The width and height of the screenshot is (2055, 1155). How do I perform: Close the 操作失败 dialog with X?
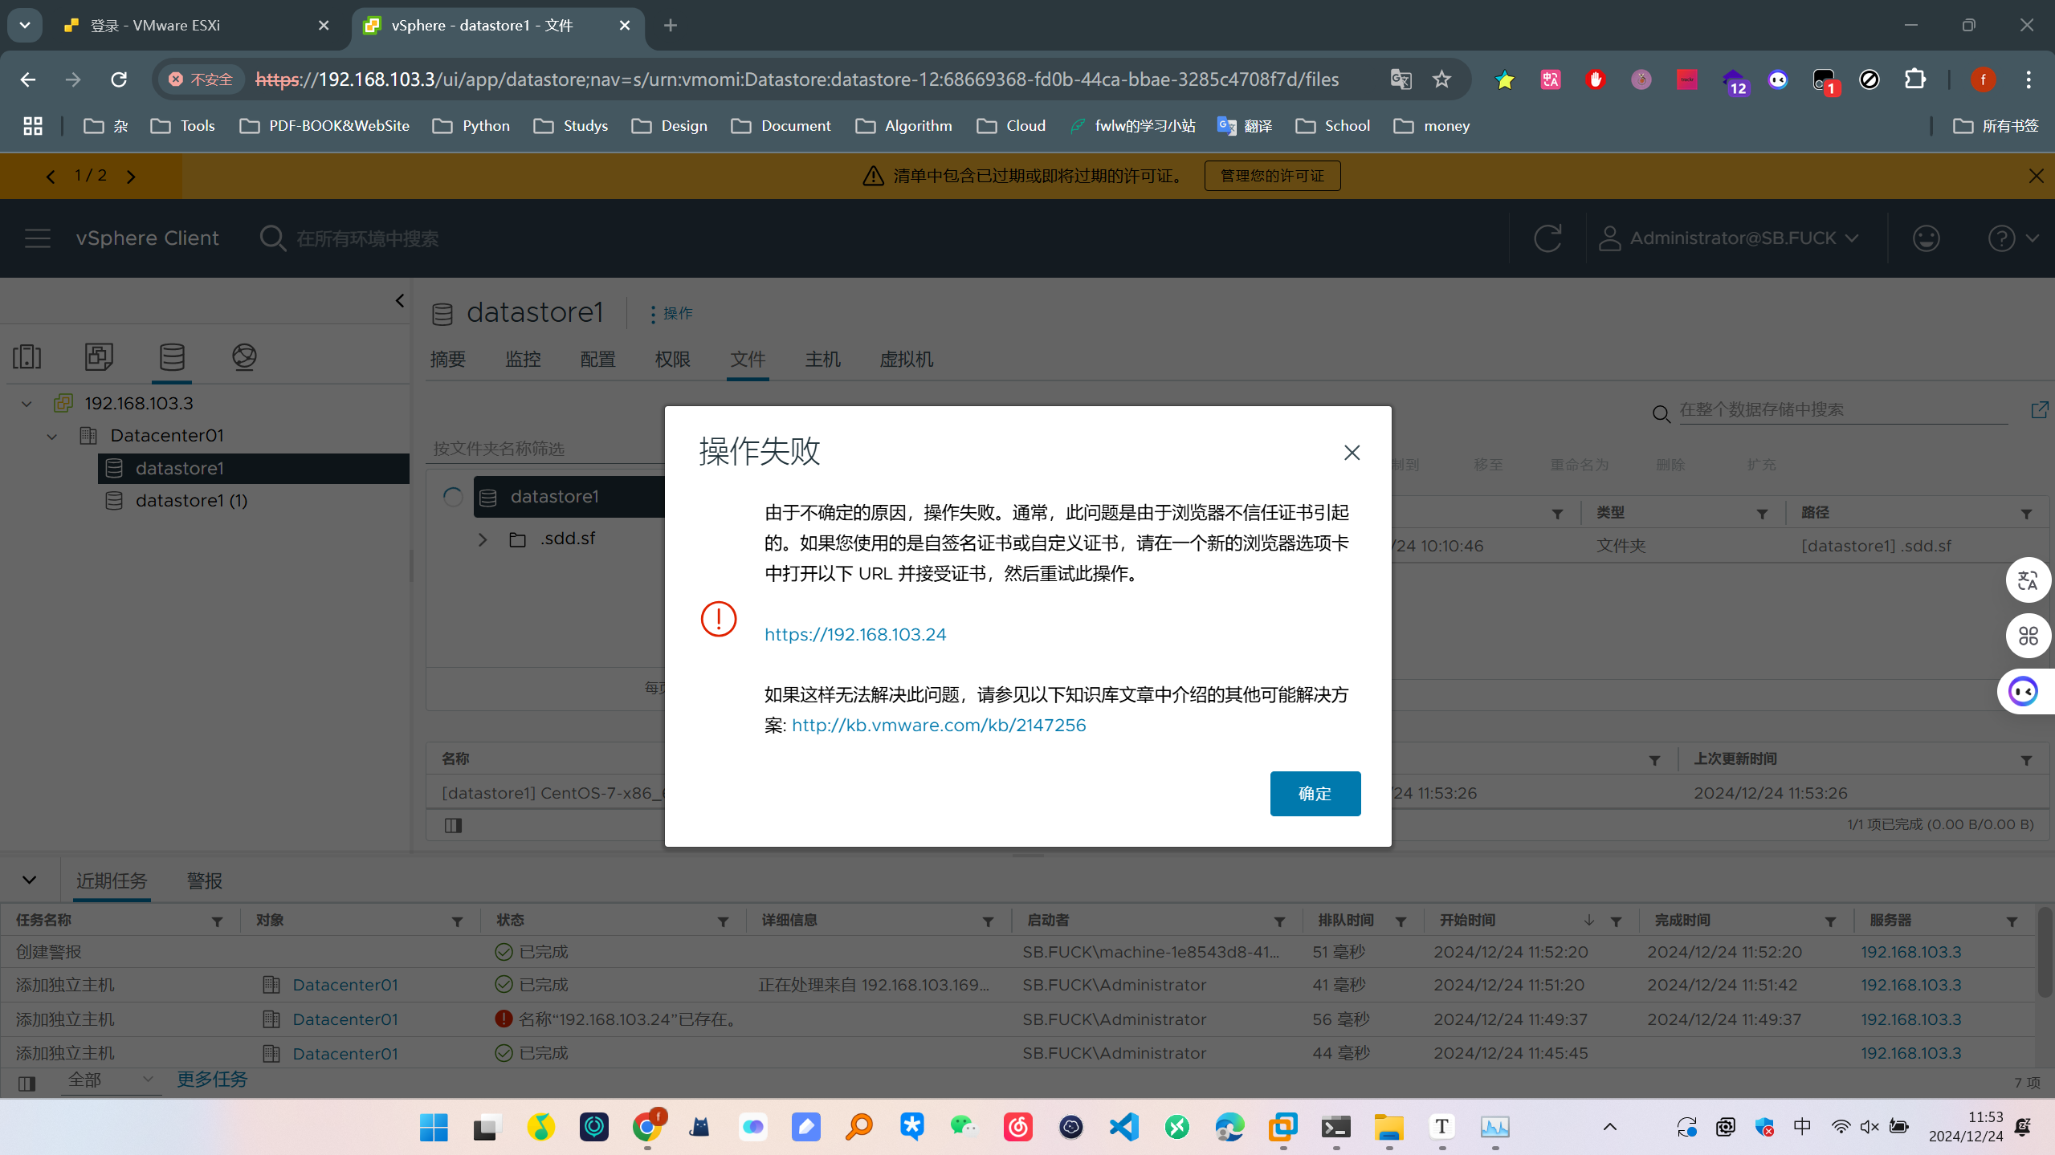(1352, 453)
